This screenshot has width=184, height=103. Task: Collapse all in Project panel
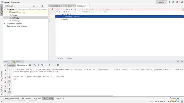pos(38,6)
